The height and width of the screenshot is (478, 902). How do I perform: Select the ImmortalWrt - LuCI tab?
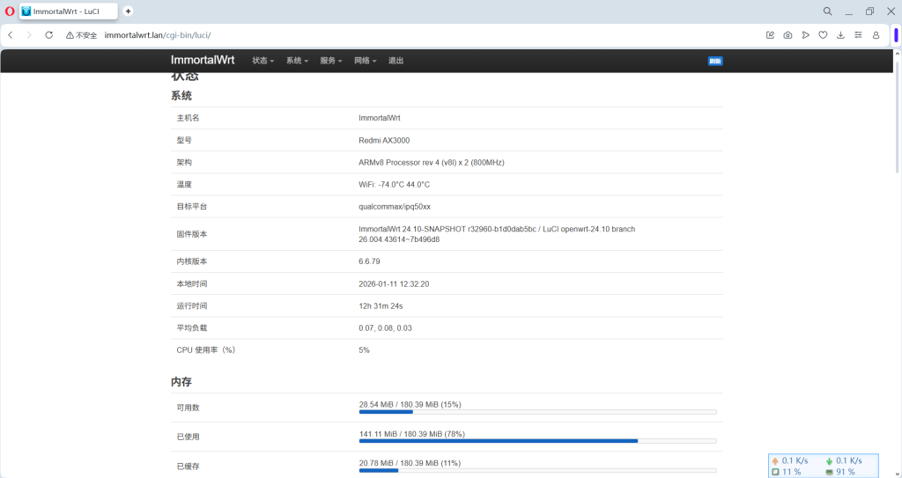coord(67,11)
